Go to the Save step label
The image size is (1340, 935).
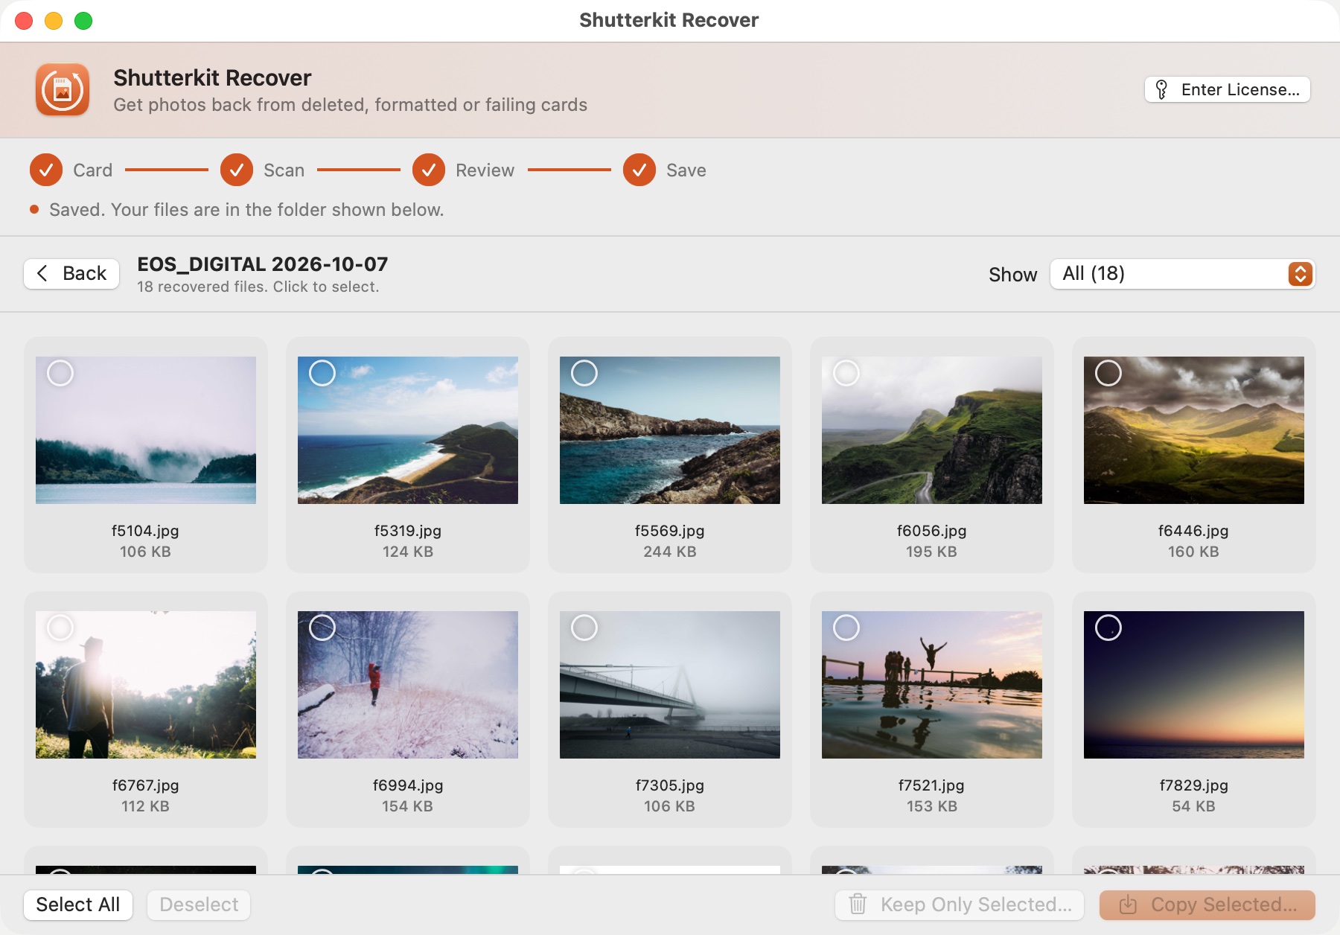coord(686,170)
